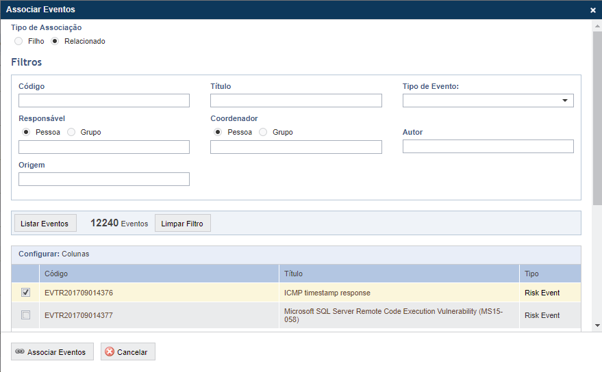602x372 pixels.
Task: Select the EVTR201709014377 code cell
Action: coord(159,315)
